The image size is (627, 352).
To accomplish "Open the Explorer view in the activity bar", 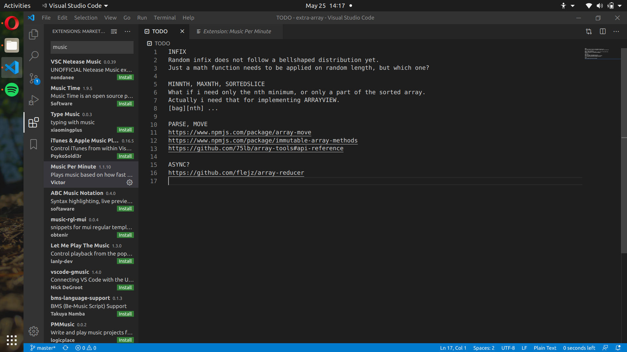I will tap(33, 34).
